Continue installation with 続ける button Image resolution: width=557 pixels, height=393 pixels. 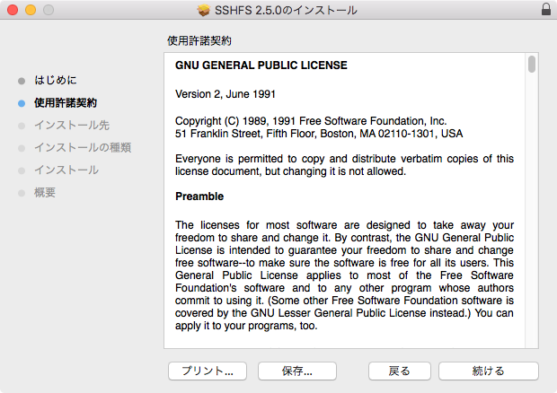[489, 371]
